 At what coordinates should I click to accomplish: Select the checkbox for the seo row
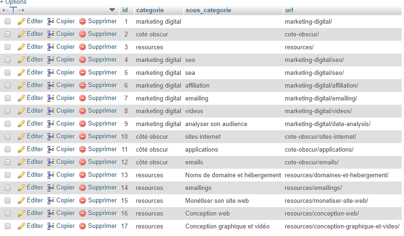pyautogui.click(x=8, y=60)
